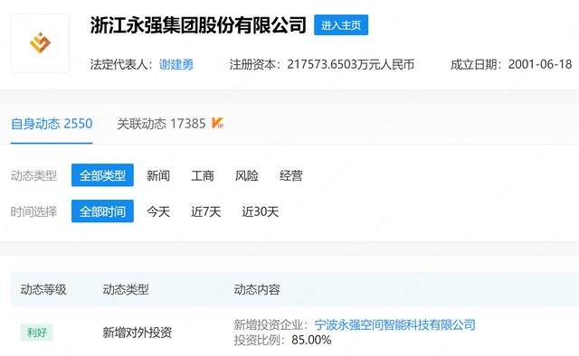Click the company logo thumbnail

click(40, 43)
